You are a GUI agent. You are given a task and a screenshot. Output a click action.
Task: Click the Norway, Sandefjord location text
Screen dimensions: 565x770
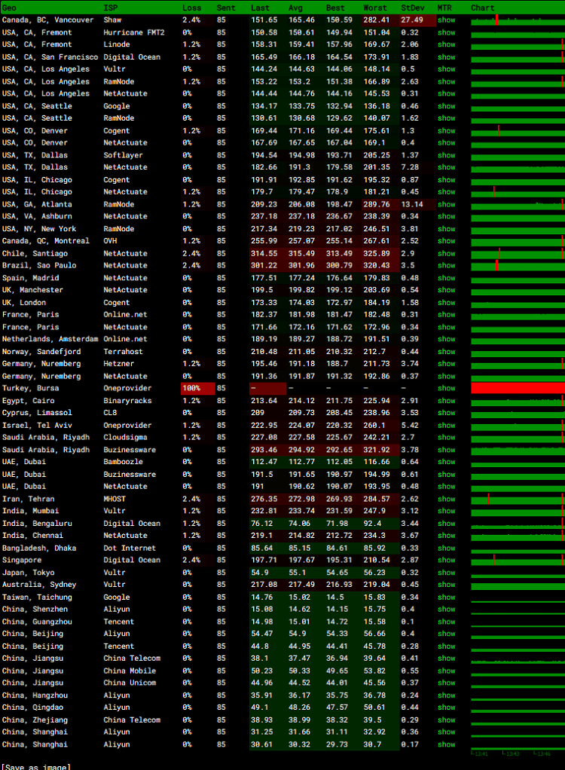41,352
